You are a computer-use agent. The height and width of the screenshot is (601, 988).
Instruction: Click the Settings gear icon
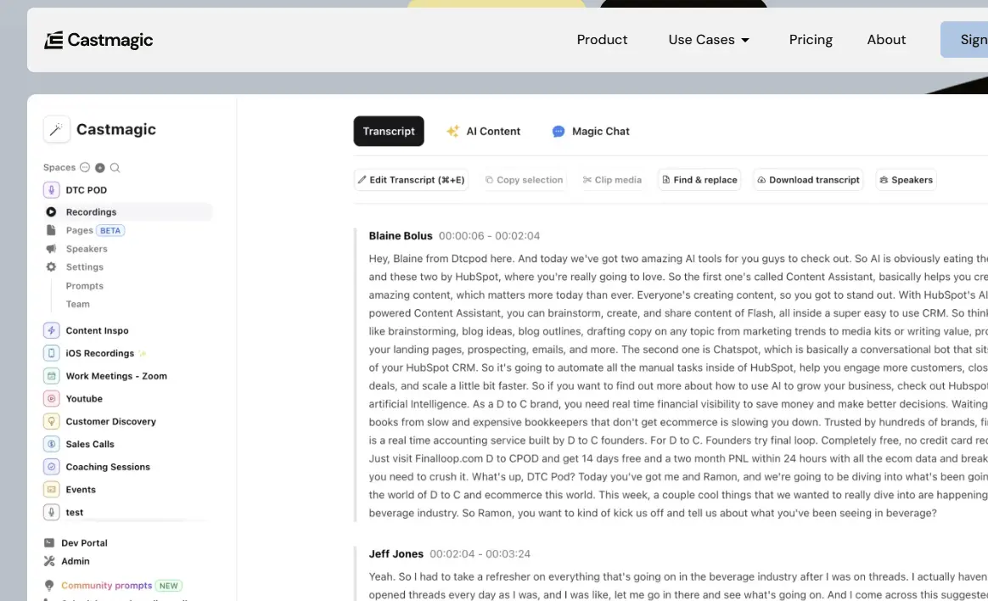coord(51,267)
